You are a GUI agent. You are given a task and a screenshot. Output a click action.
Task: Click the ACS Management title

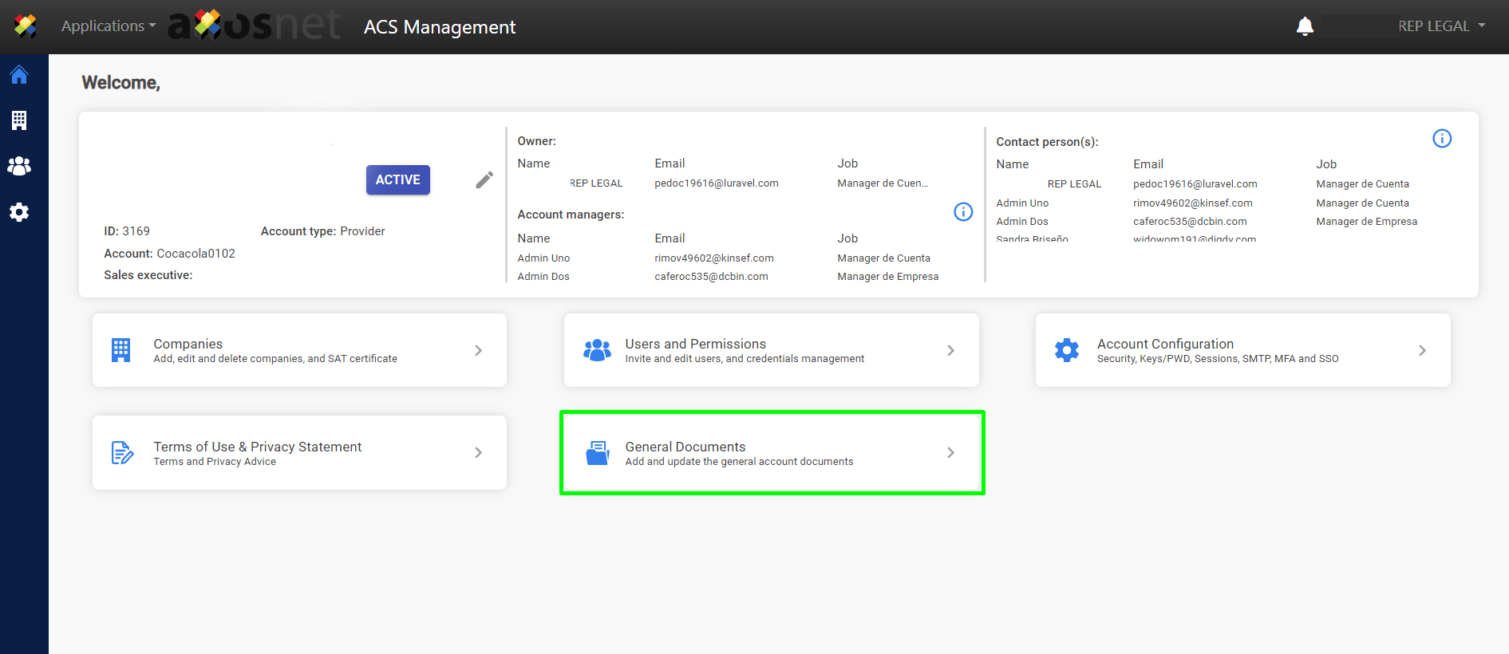(440, 27)
